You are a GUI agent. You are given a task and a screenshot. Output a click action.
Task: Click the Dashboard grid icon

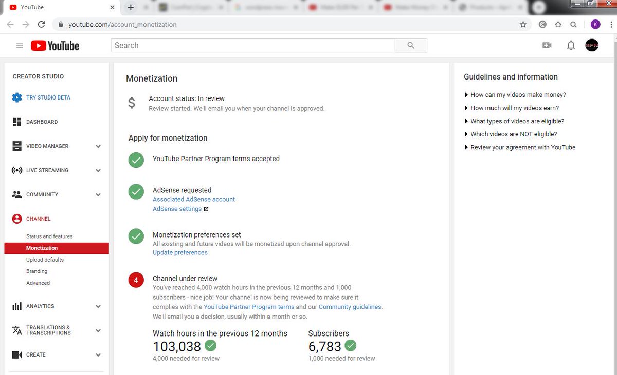tap(17, 122)
